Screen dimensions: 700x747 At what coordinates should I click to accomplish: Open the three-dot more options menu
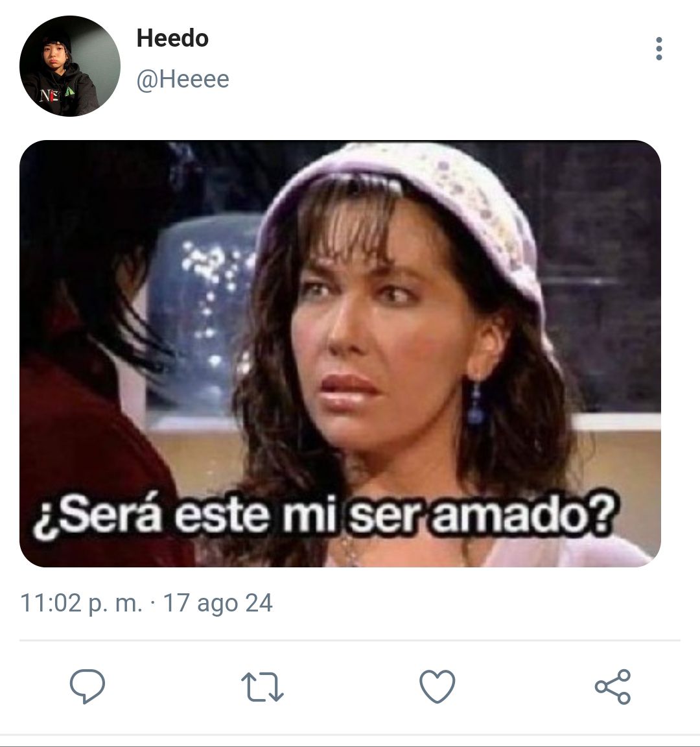659,49
